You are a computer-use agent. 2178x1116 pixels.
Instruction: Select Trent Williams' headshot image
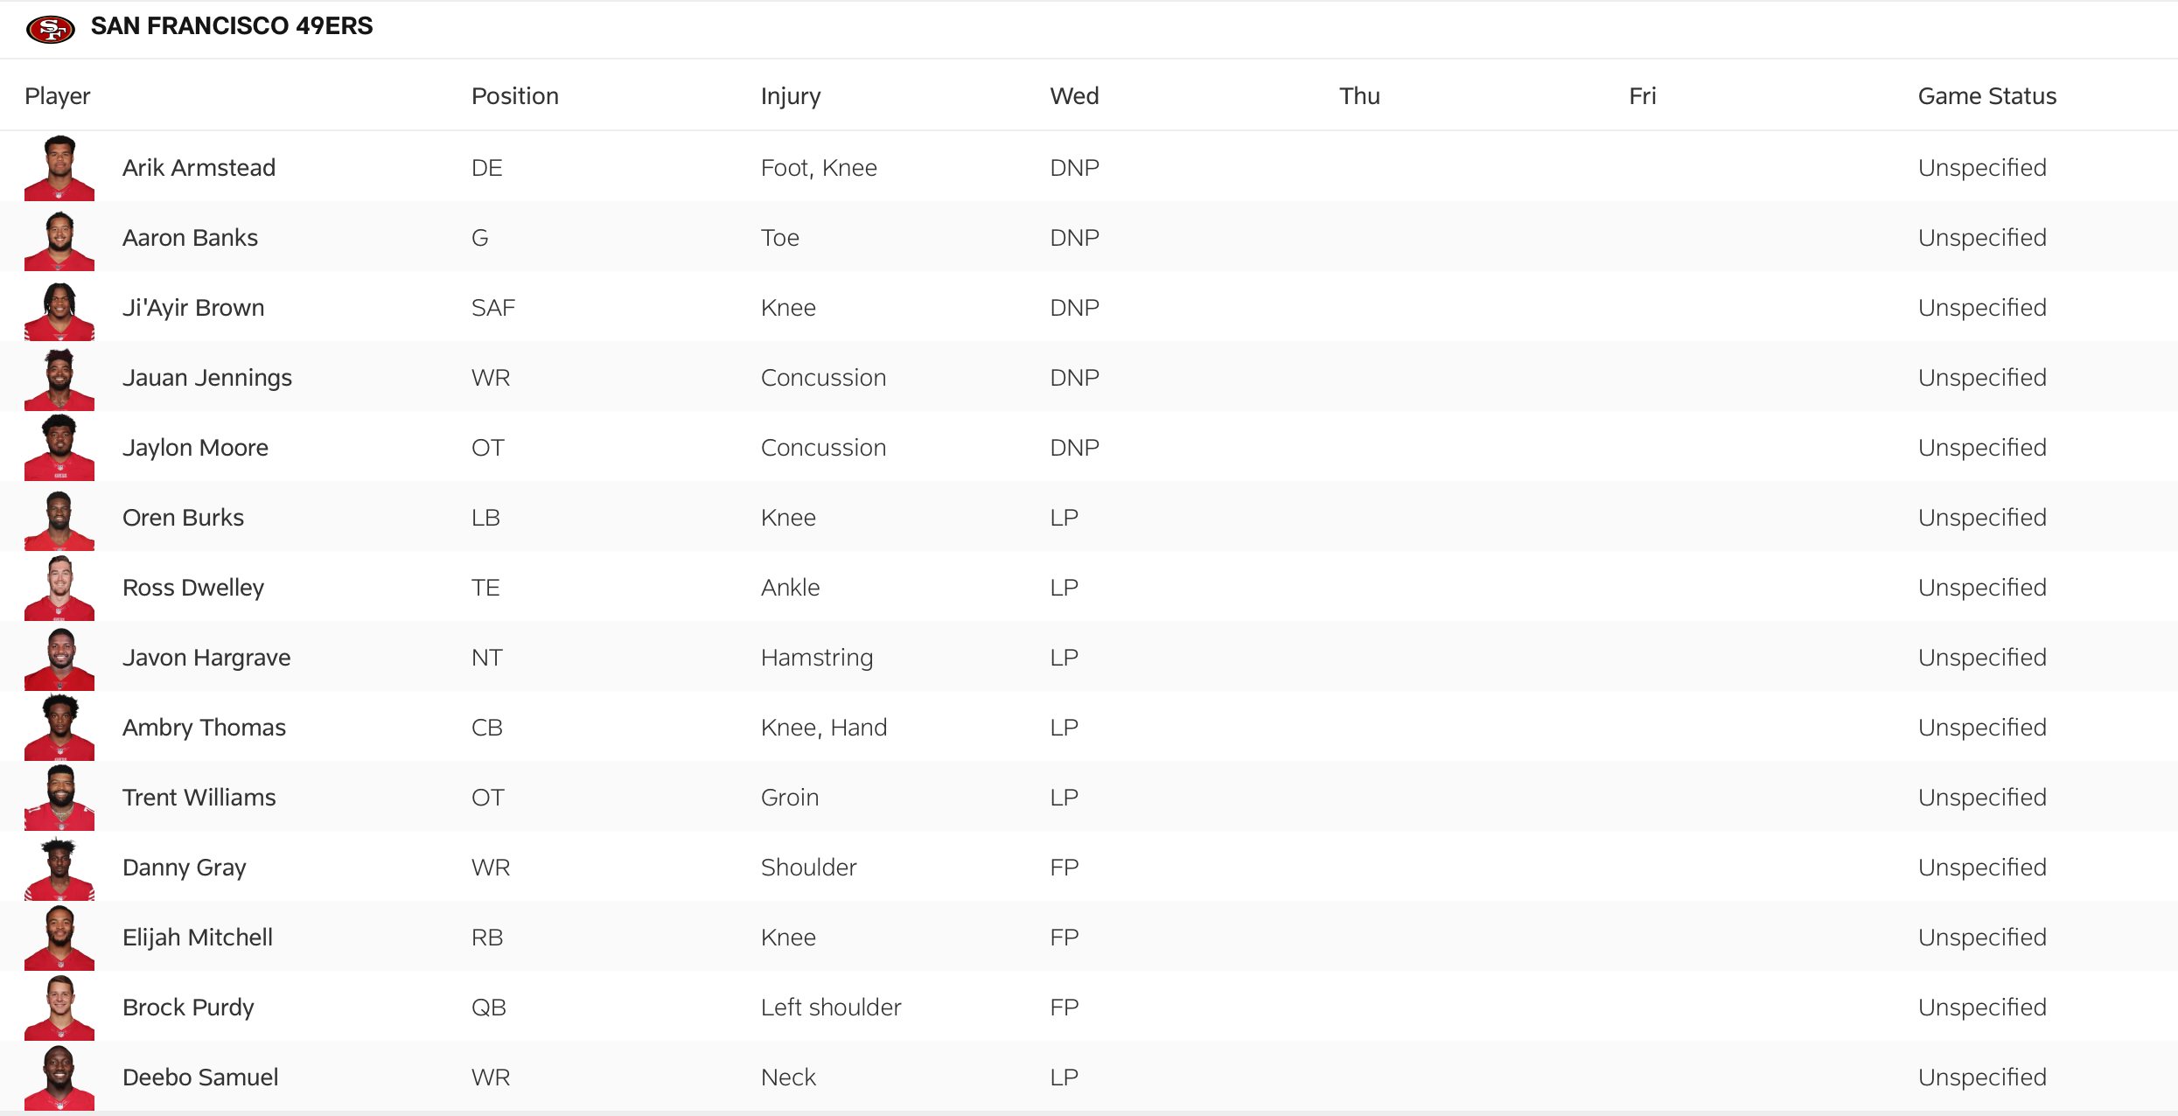point(58,797)
